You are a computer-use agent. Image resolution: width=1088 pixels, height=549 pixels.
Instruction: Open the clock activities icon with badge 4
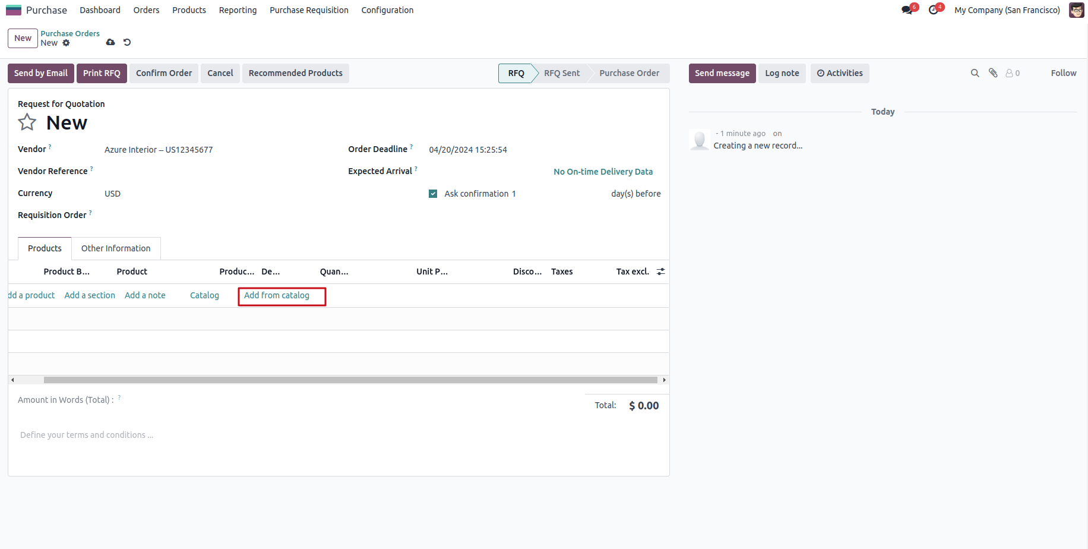coord(934,10)
